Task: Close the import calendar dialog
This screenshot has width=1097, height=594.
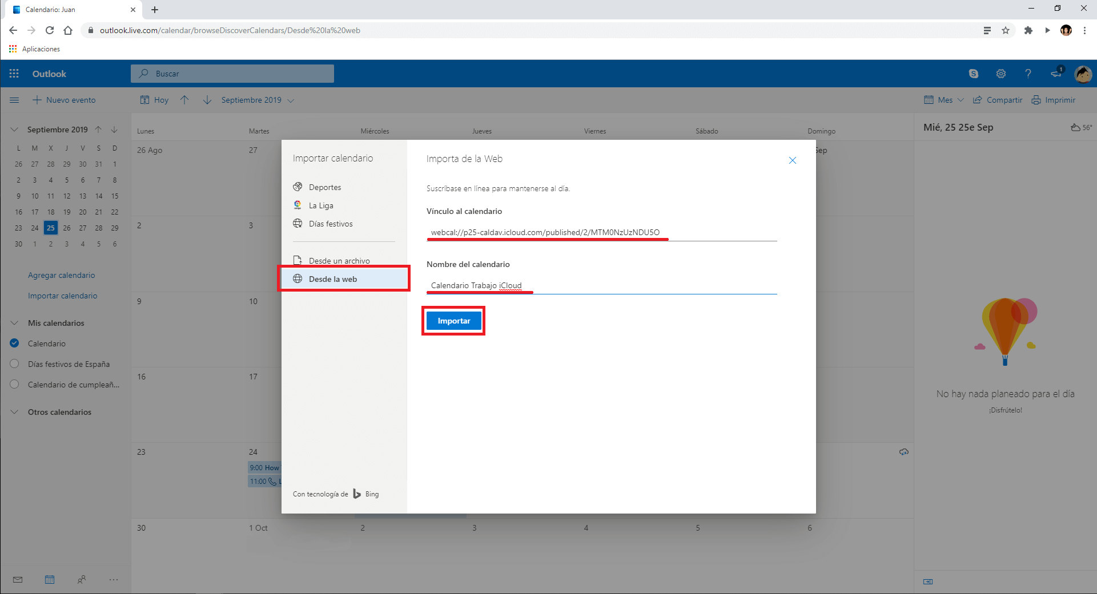Action: (793, 160)
